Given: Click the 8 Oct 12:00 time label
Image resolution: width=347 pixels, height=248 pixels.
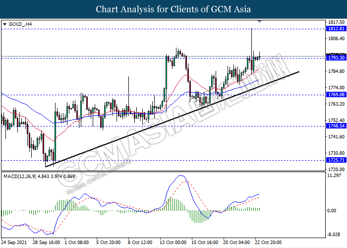Looking at the screenshot, I should coord(140,243).
